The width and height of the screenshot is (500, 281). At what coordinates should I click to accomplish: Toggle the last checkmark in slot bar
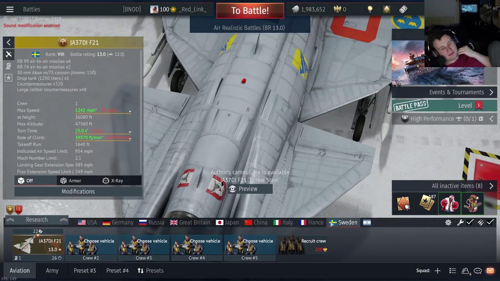(x=491, y=222)
